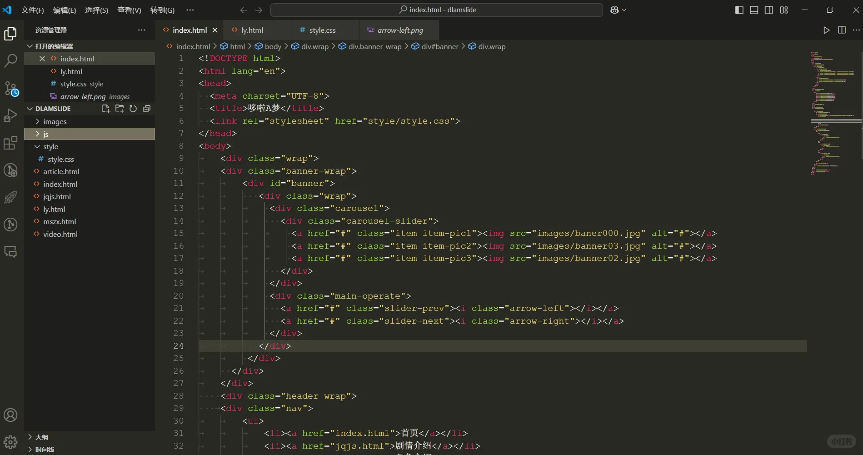
Task: Click the body breadcrumb
Action: [x=268, y=46]
